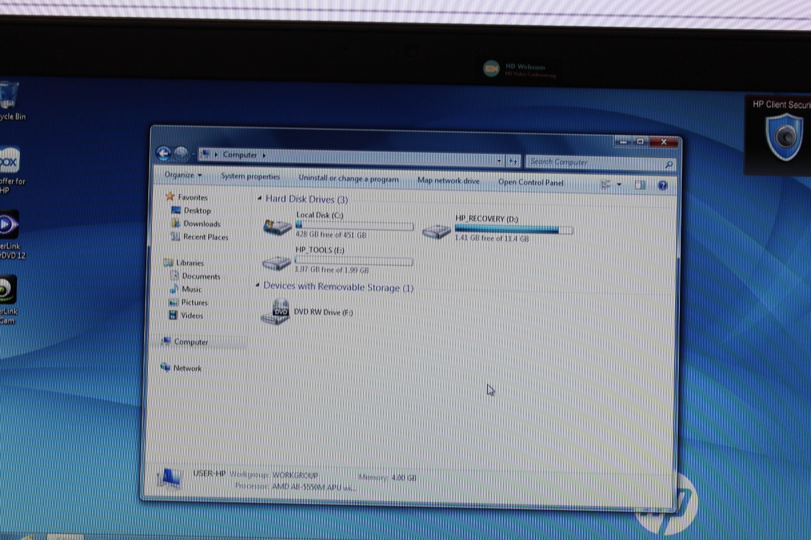This screenshot has width=811, height=540.
Task: Click the Recent Places icon in the sidebar
Action: 175,236
